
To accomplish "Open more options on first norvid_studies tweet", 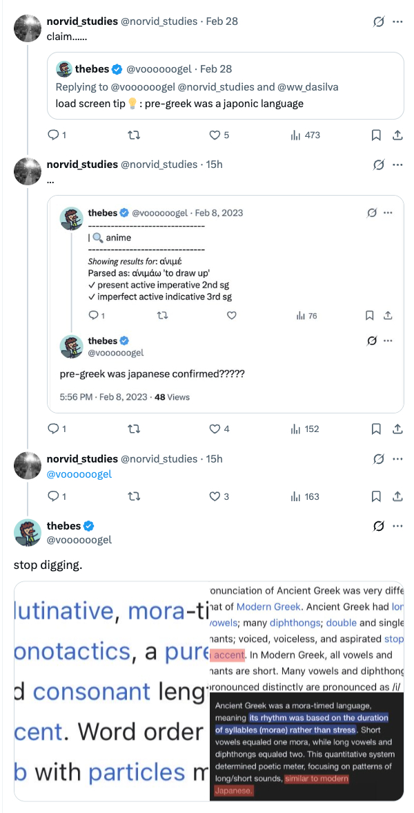I will [397, 21].
